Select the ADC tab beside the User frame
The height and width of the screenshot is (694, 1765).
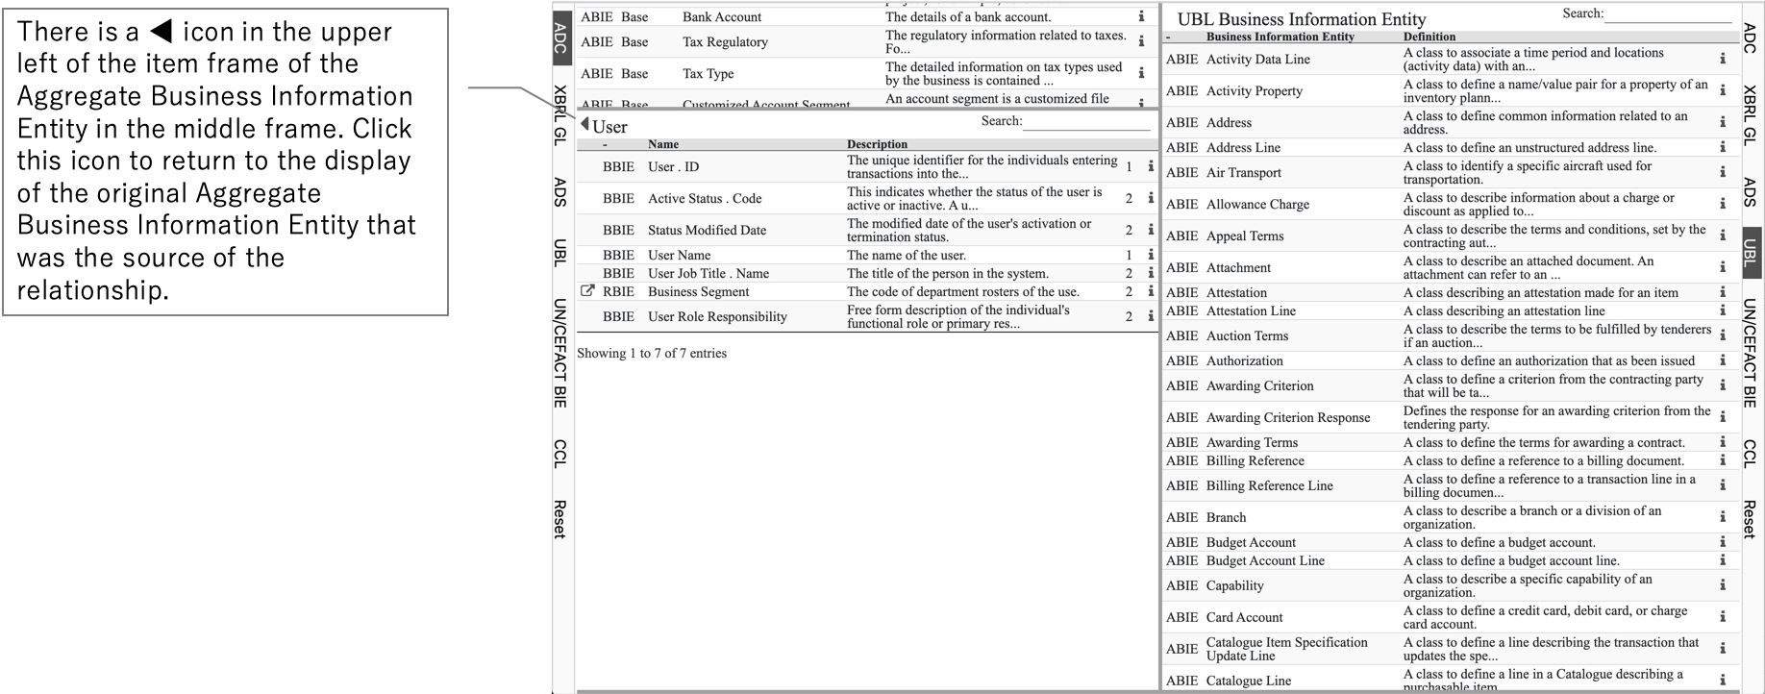pos(560,37)
